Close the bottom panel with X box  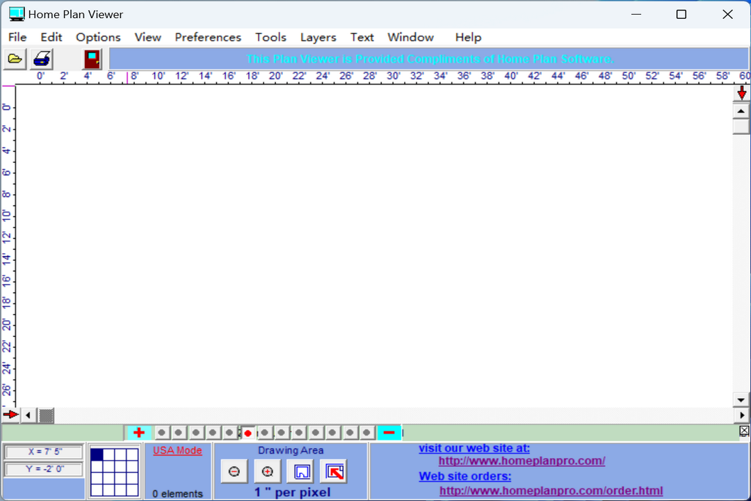pyautogui.click(x=745, y=432)
